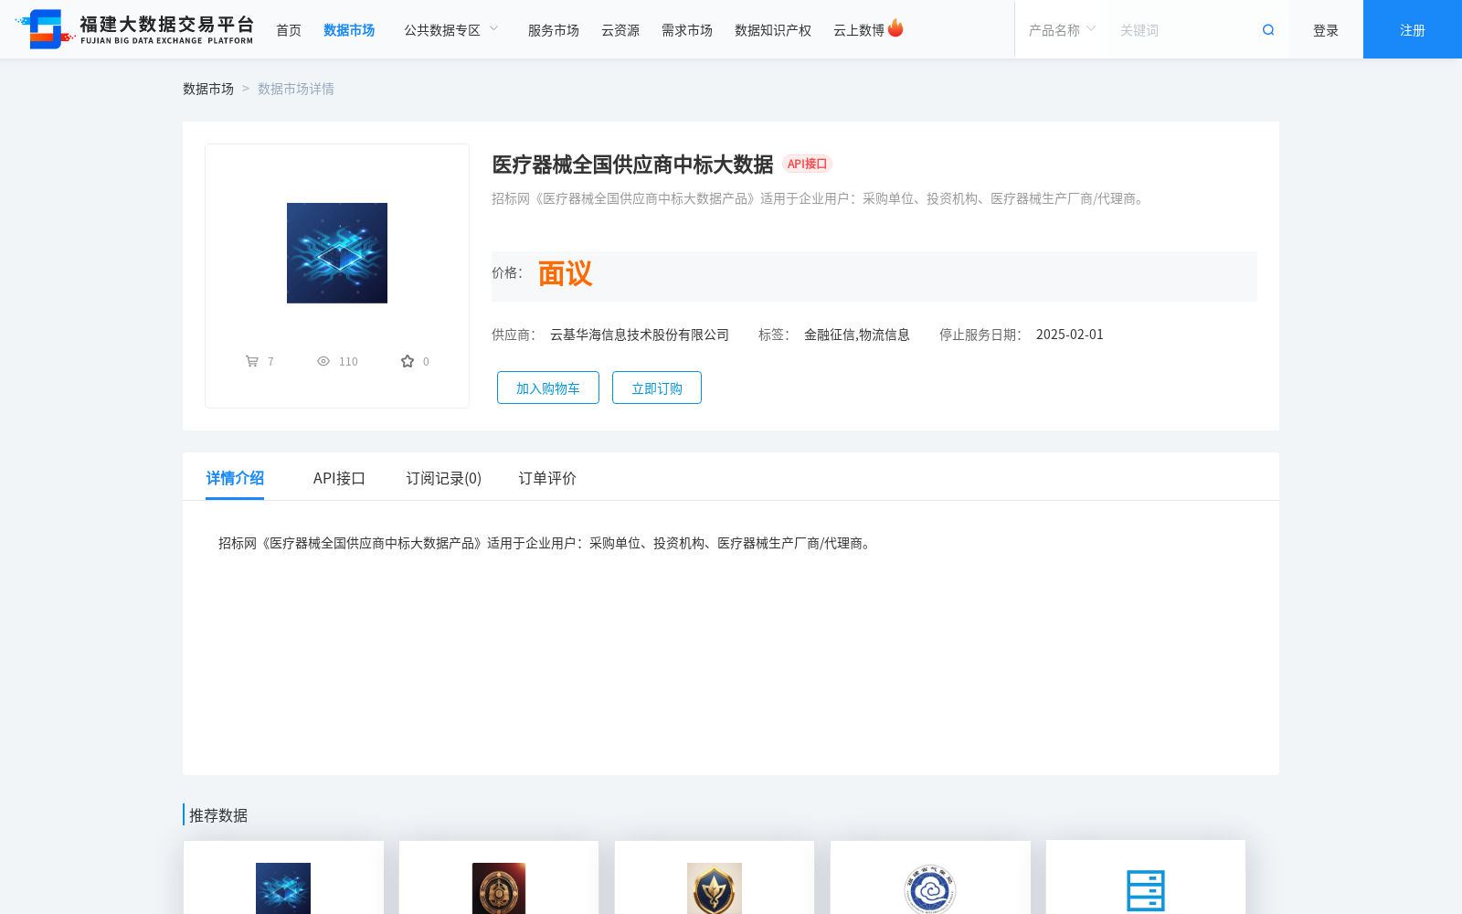
Task: Open the 产品名称 search type dropdown
Action: coord(1062,30)
